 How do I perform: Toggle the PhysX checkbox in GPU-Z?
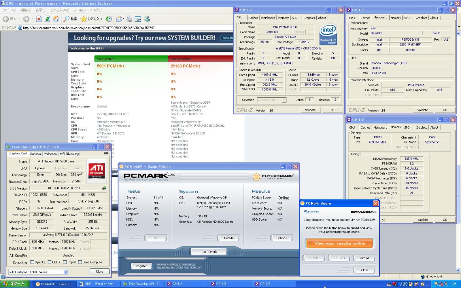tap(65, 262)
